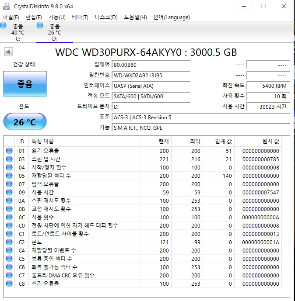Switch to the C: disk tab
295x301 pixels.
pos(18,32)
